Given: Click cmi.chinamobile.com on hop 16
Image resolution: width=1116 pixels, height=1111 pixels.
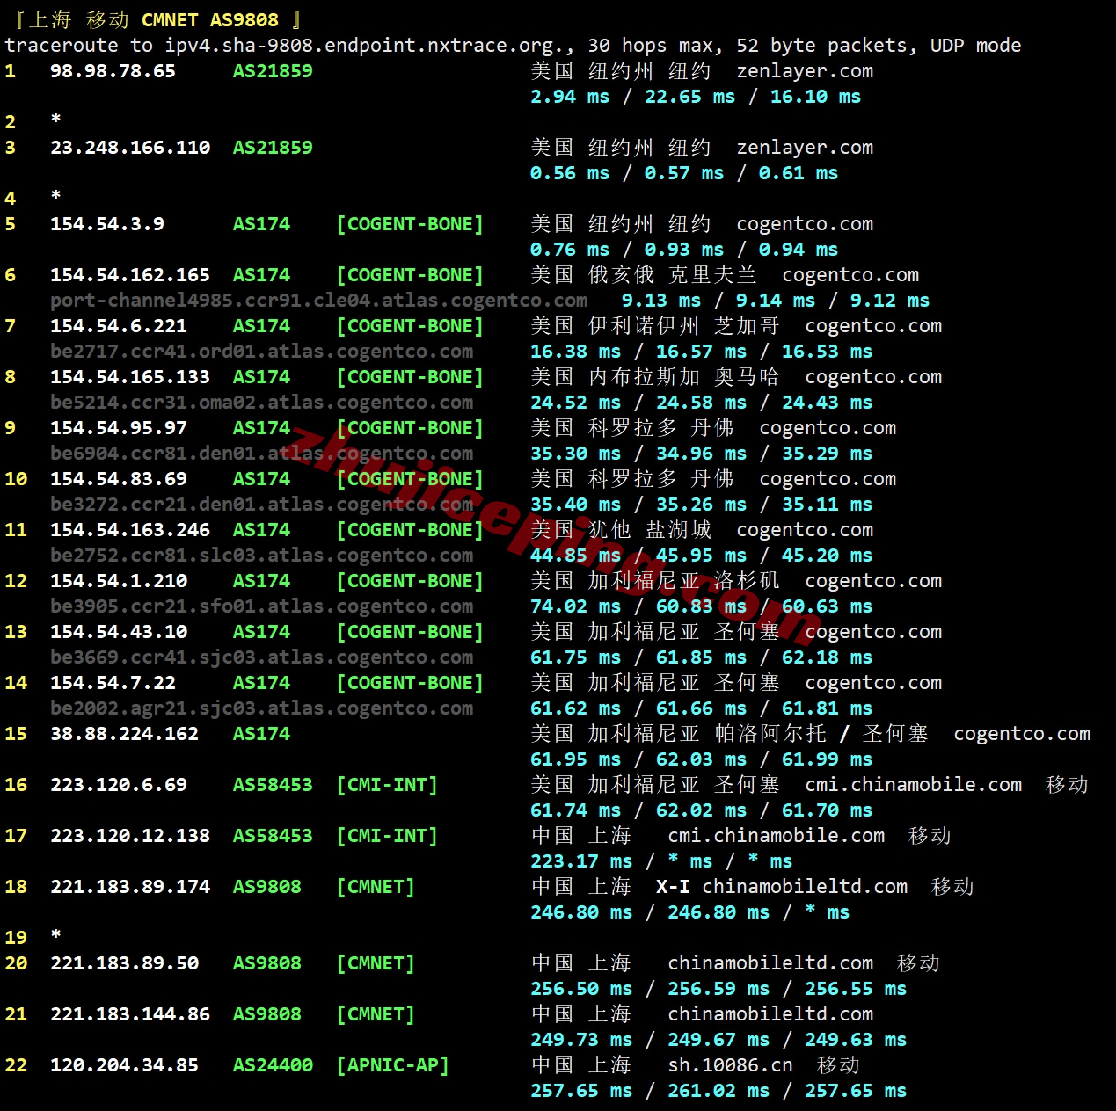Looking at the screenshot, I should [x=913, y=785].
